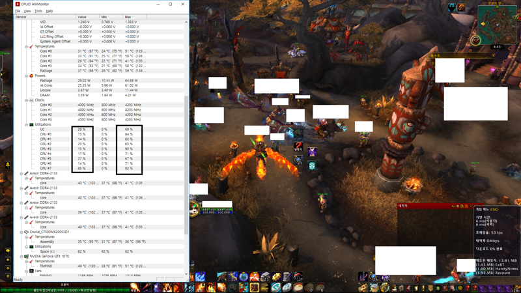Click the HWMonitor title bar app icon
Screen dimensions: 521x293
[18, 4]
